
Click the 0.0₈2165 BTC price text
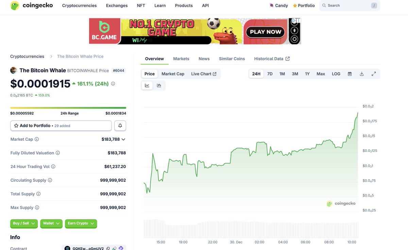pos(21,95)
